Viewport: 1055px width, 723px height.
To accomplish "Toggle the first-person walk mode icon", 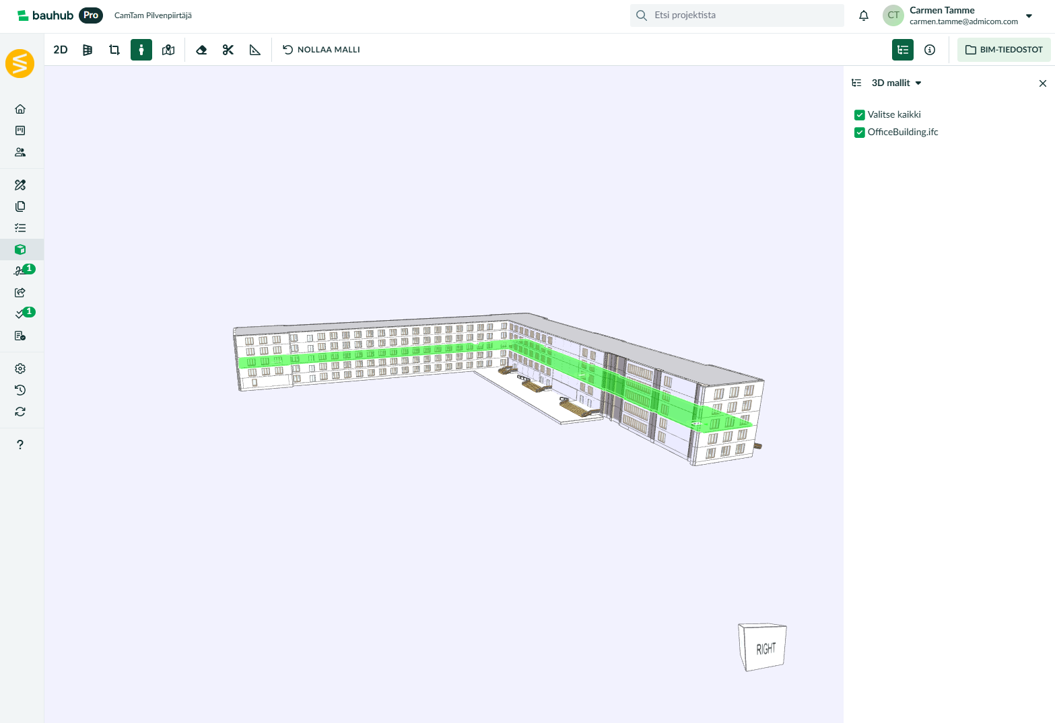I will click(x=141, y=50).
